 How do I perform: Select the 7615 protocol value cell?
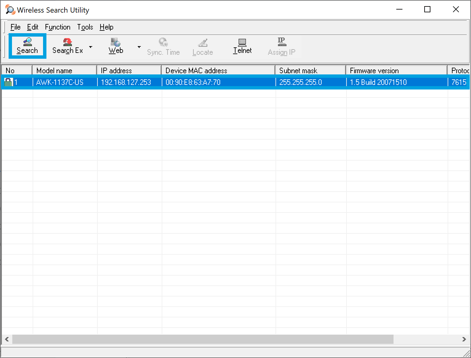459,82
